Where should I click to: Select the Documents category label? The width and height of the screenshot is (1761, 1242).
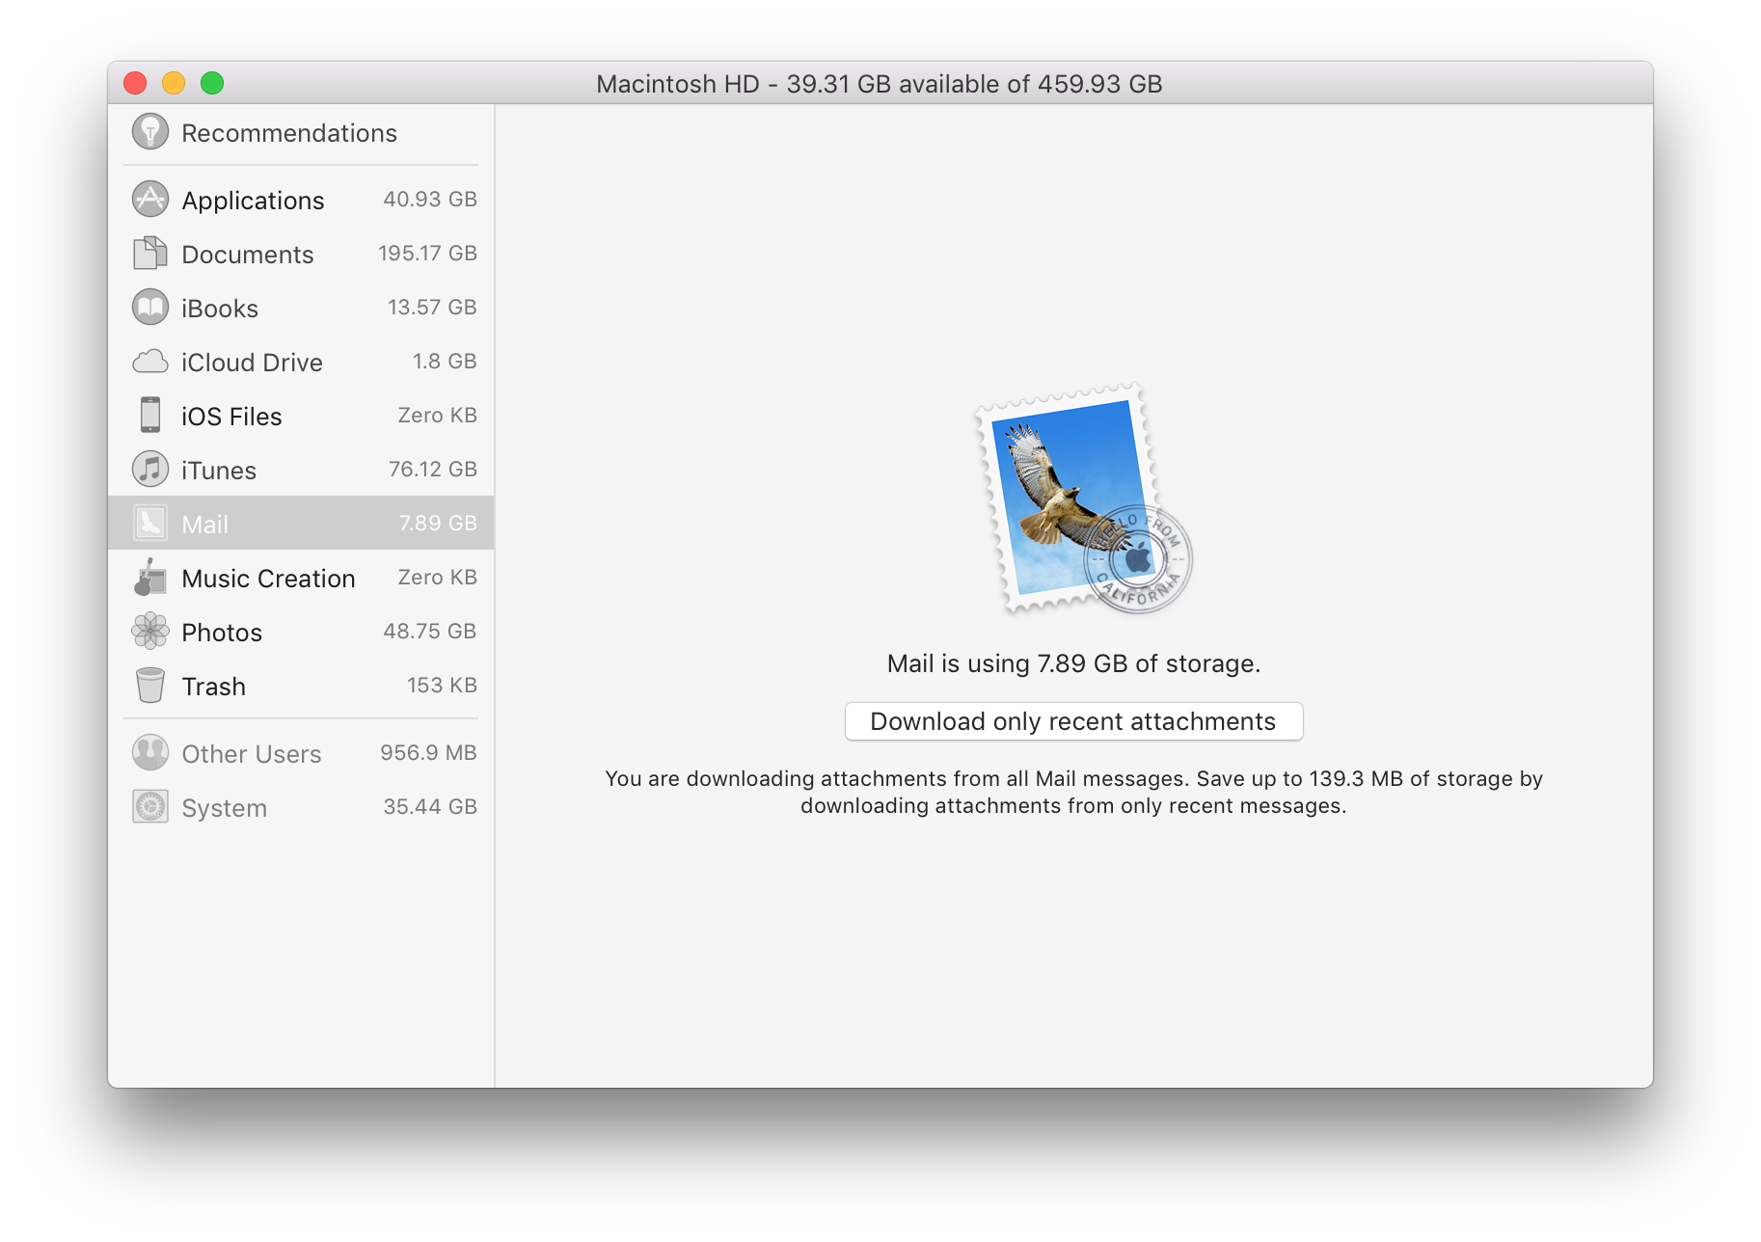coord(248,255)
